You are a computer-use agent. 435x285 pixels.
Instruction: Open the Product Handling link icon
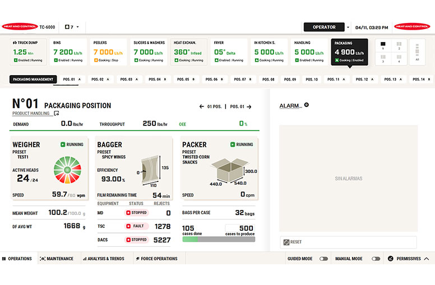(x=56, y=113)
